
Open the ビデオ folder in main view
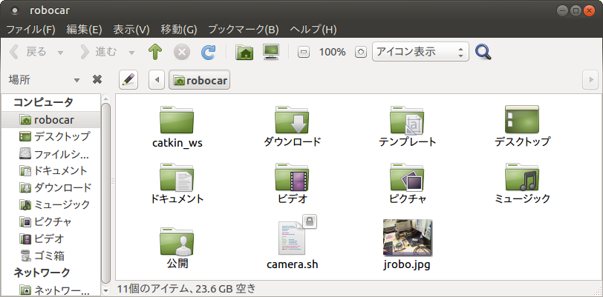click(x=292, y=183)
